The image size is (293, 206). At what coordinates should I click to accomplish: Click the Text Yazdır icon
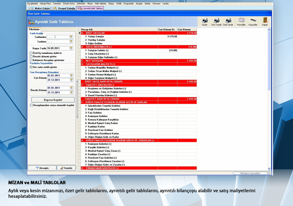tap(216, 21)
